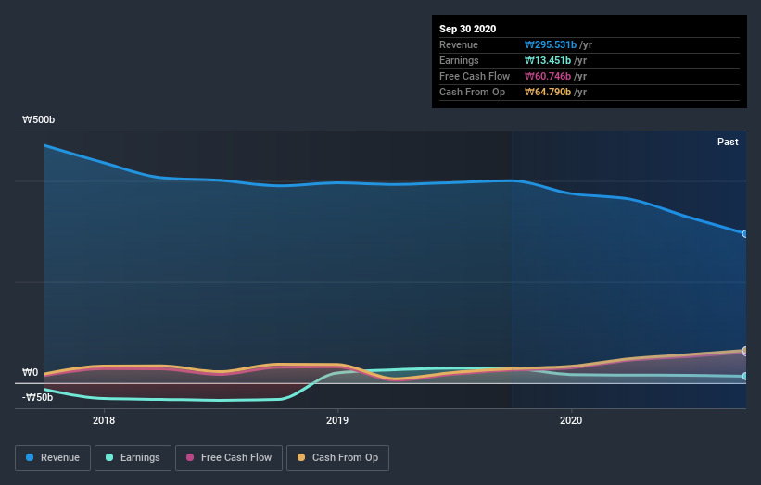Click the Free Cash Flow value ₩60.746b
Screen dimensions: 761x485
coord(548,76)
